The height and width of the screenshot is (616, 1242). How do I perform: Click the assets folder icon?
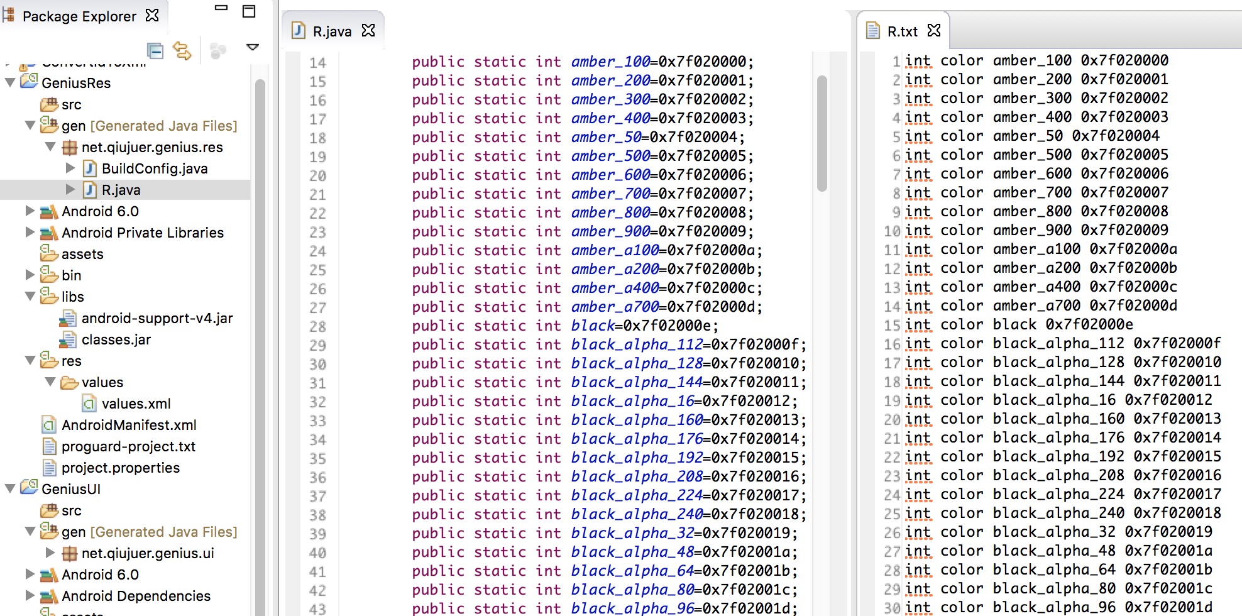(x=49, y=253)
